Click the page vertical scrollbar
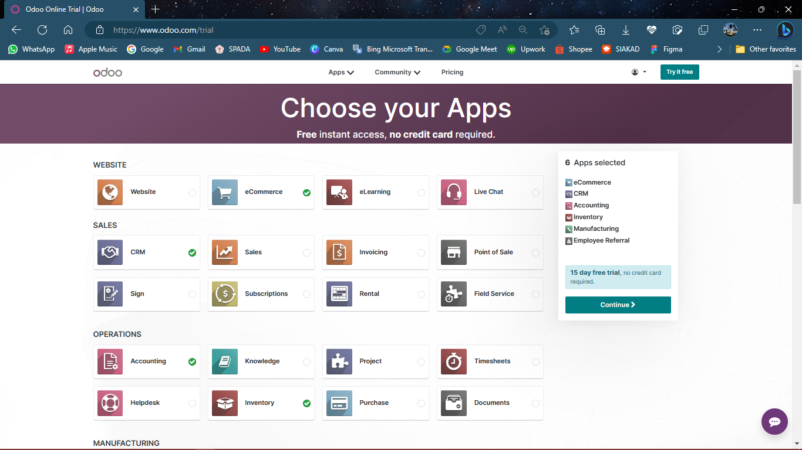This screenshot has height=450, width=802. tap(797, 137)
